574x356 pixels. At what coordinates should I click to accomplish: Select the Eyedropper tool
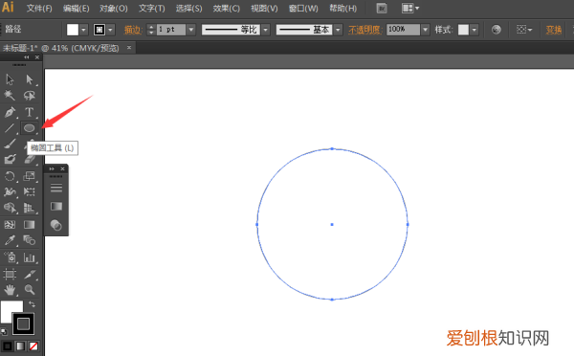pos(10,240)
